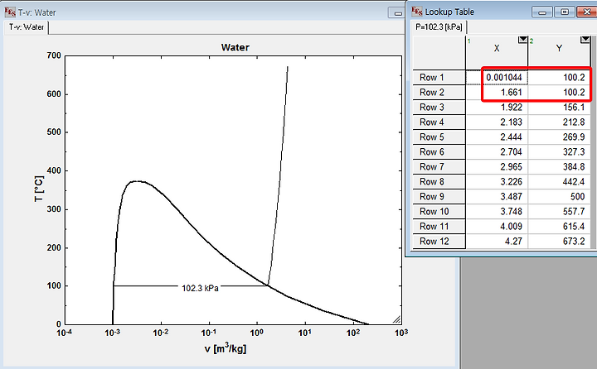The image size is (597, 369).
Task: Click the v [m3/kg] axis label
Action: coord(226,347)
